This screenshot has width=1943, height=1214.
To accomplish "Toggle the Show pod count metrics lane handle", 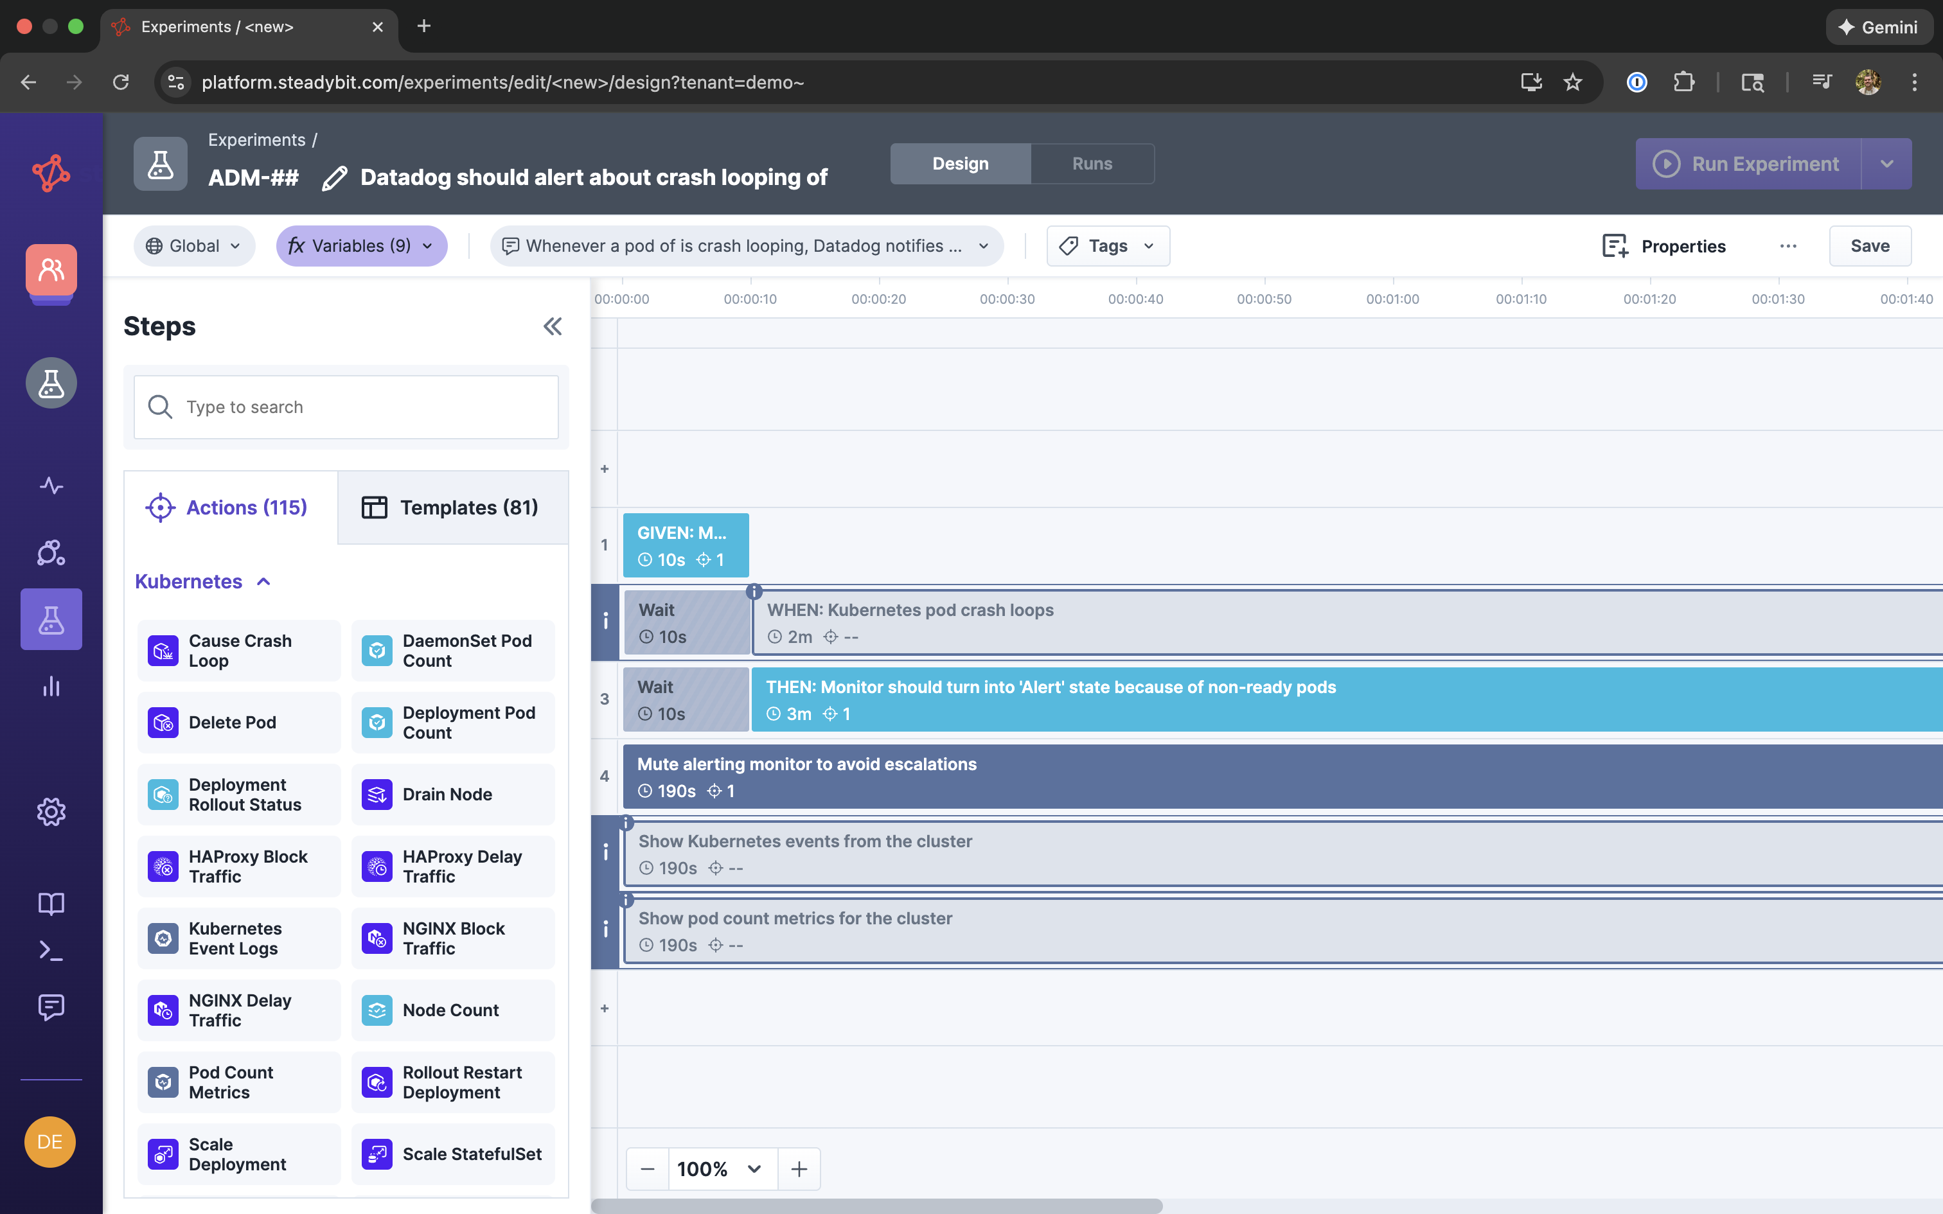I will point(605,929).
